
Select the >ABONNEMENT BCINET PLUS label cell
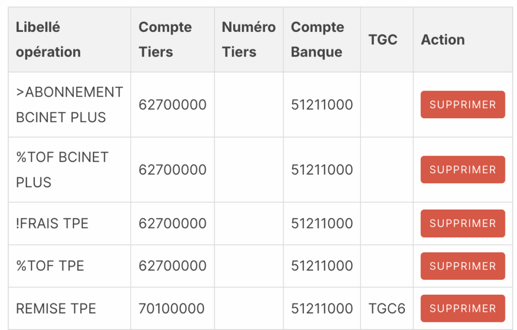tap(69, 105)
